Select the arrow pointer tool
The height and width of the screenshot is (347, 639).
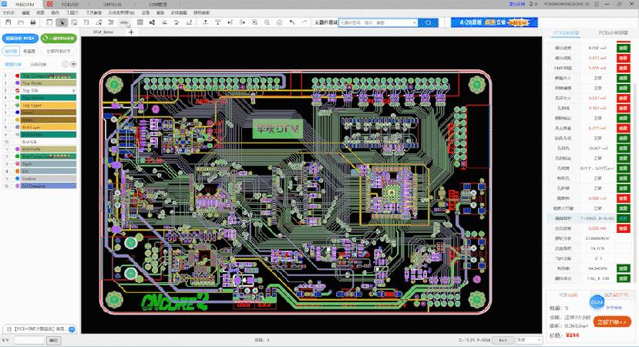tap(62, 22)
